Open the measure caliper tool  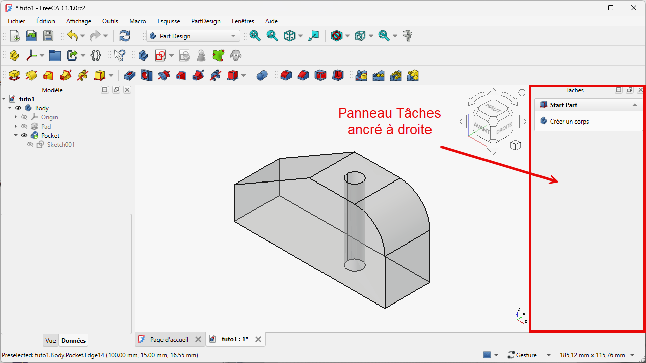pos(408,36)
